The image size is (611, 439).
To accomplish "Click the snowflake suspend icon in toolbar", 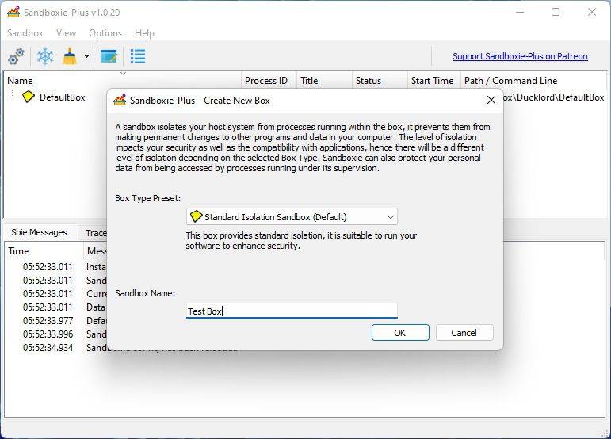I will (45, 56).
